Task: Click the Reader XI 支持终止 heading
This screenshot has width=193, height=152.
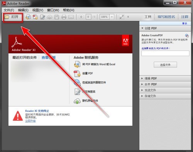Action: 37,111
